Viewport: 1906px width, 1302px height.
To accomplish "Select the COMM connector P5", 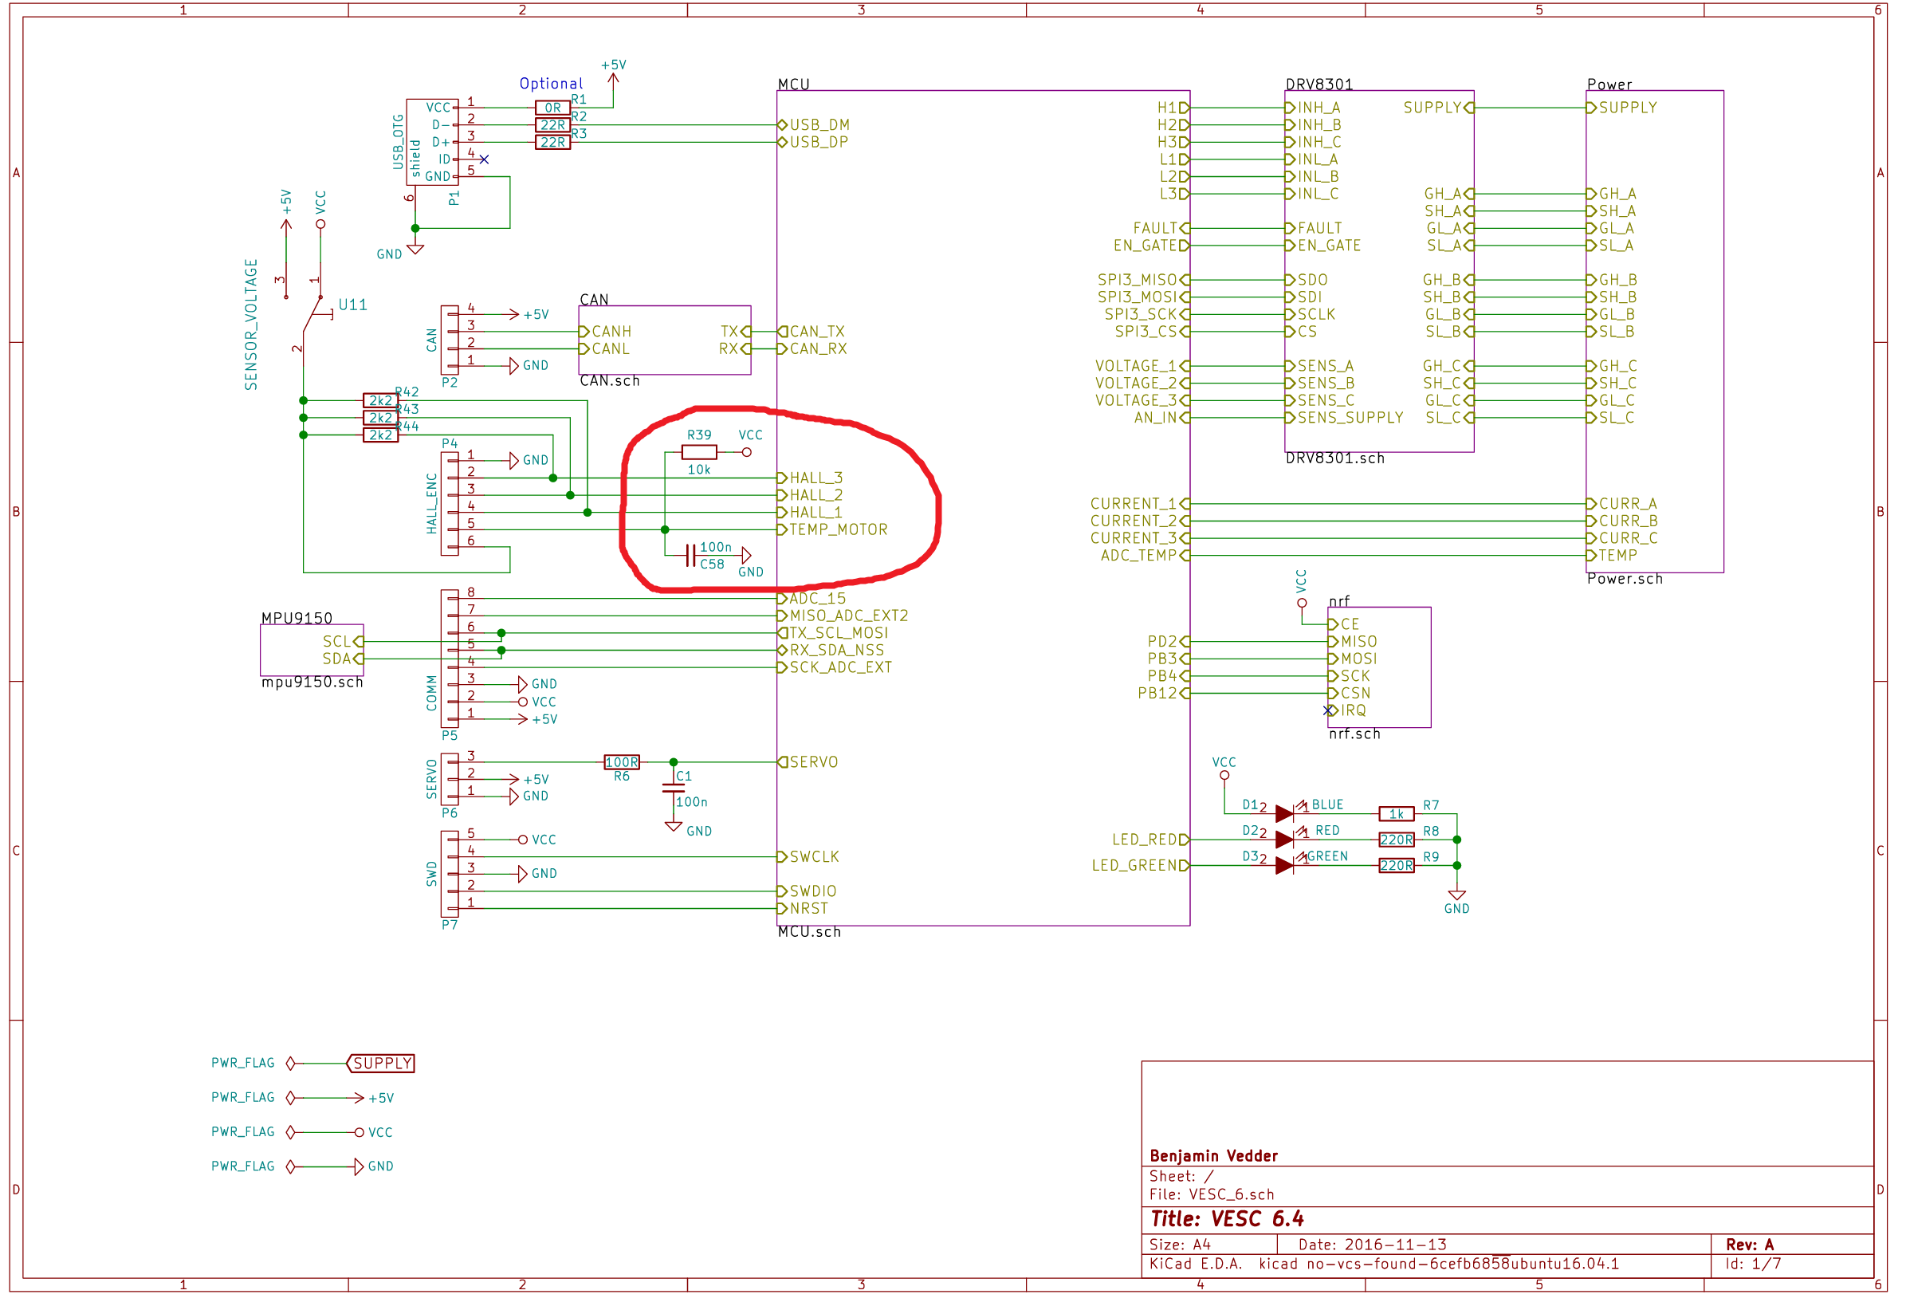I will [450, 659].
